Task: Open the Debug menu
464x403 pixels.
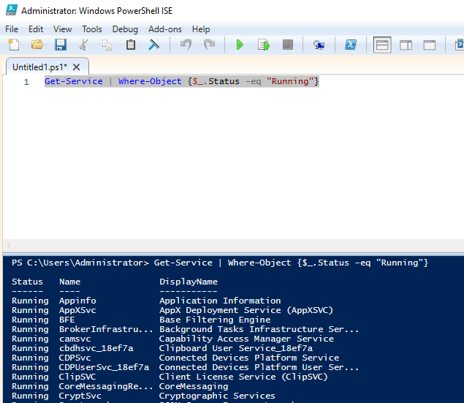Action: coord(125,29)
